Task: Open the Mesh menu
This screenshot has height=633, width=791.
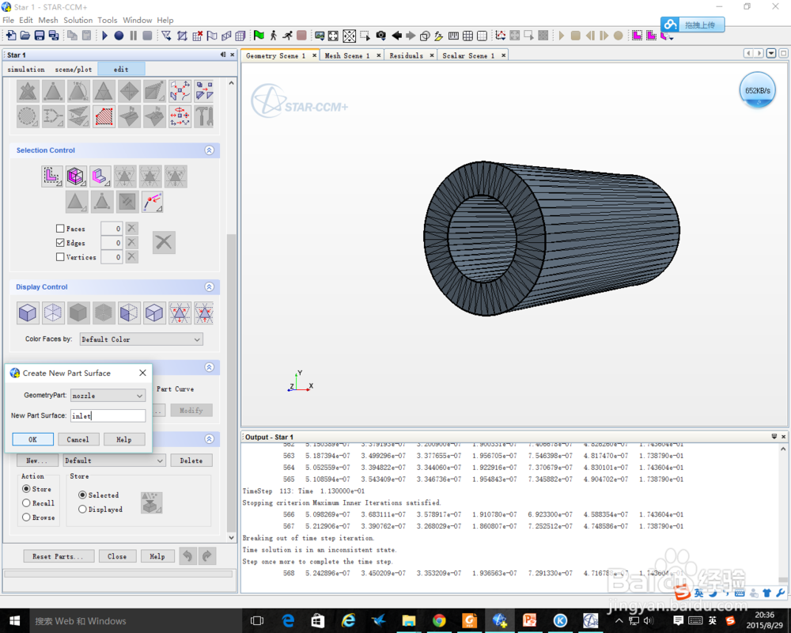Action: [x=48, y=21]
